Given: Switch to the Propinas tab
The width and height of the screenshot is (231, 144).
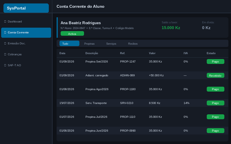Looking at the screenshot, I should pos(89,44).
